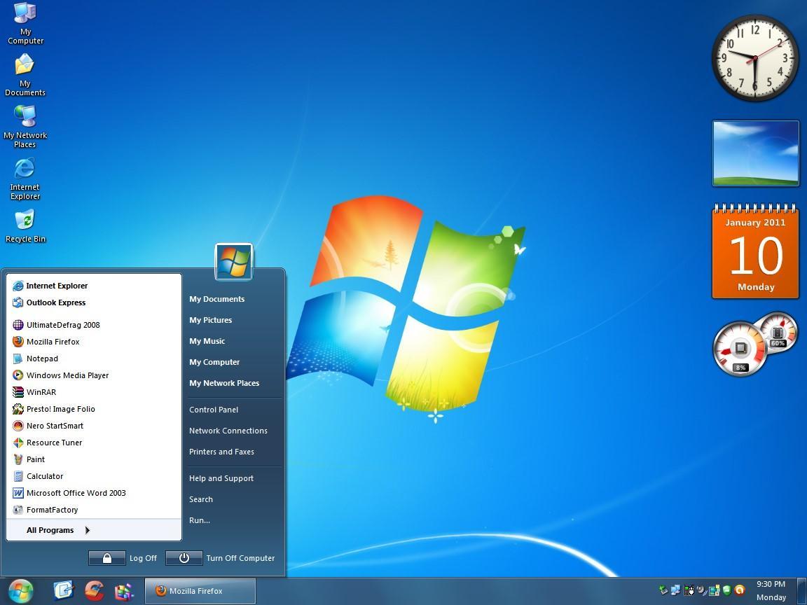
Task: Switch to Mozilla Firefox taskbar button
Action: pyautogui.click(x=200, y=591)
